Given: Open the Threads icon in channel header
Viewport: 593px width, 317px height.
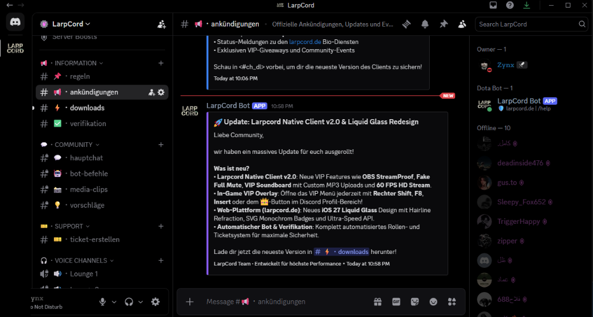Looking at the screenshot, I should (x=407, y=24).
